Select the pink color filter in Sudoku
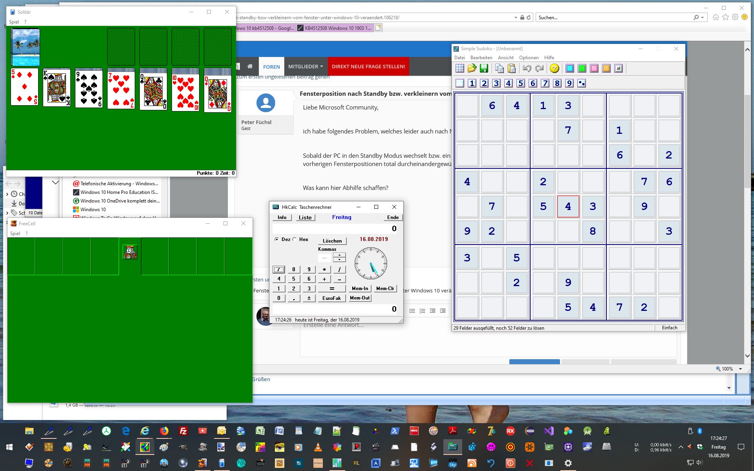This screenshot has height=471, width=754. coord(594,68)
